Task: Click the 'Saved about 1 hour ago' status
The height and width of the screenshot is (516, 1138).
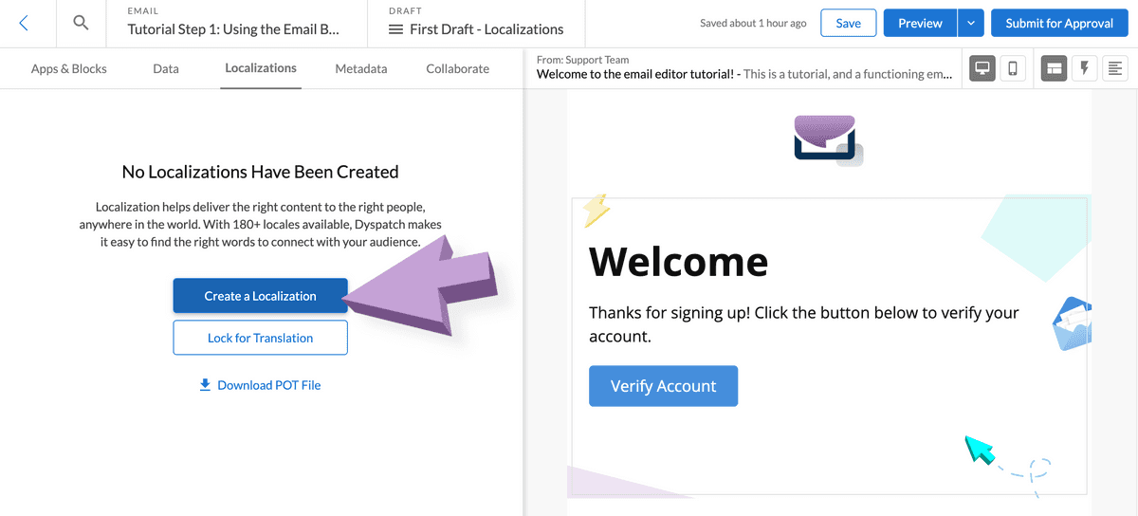Action: [x=753, y=23]
